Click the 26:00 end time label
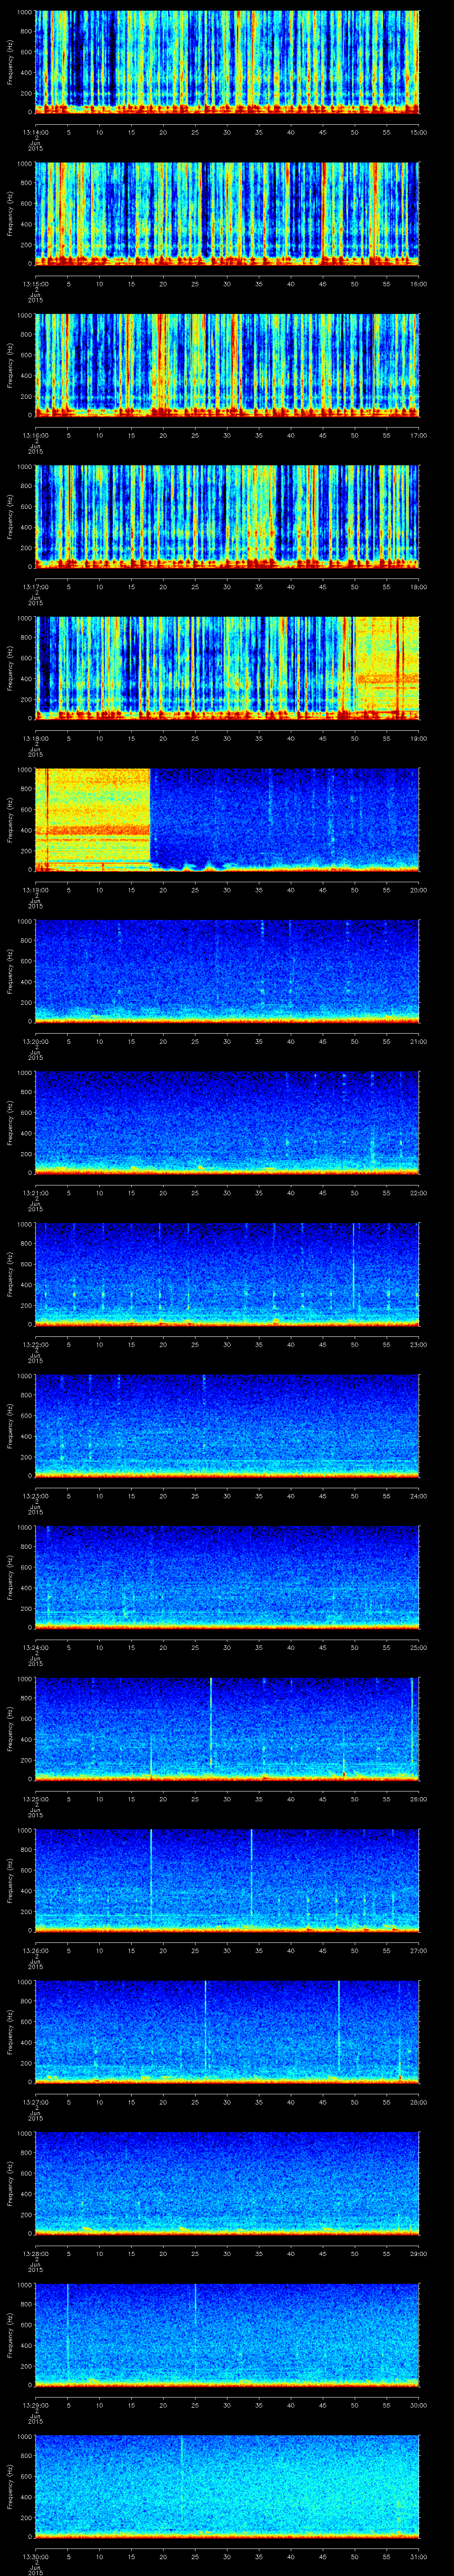 pyautogui.click(x=418, y=1798)
